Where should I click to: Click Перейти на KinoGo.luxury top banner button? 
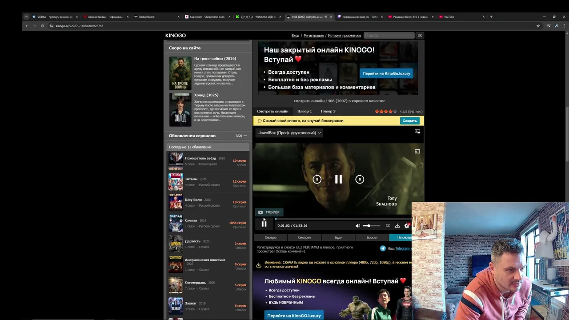pyautogui.click(x=386, y=73)
